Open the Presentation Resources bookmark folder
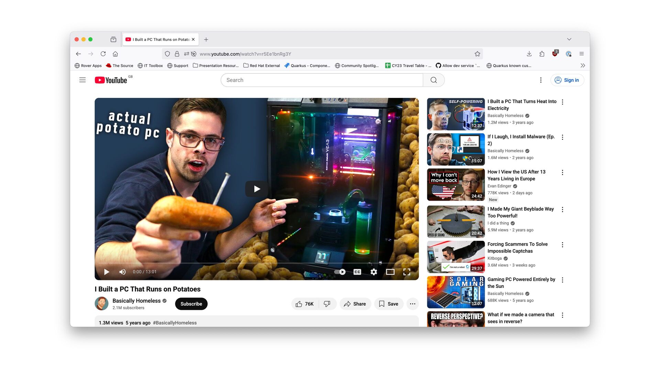 (216, 66)
